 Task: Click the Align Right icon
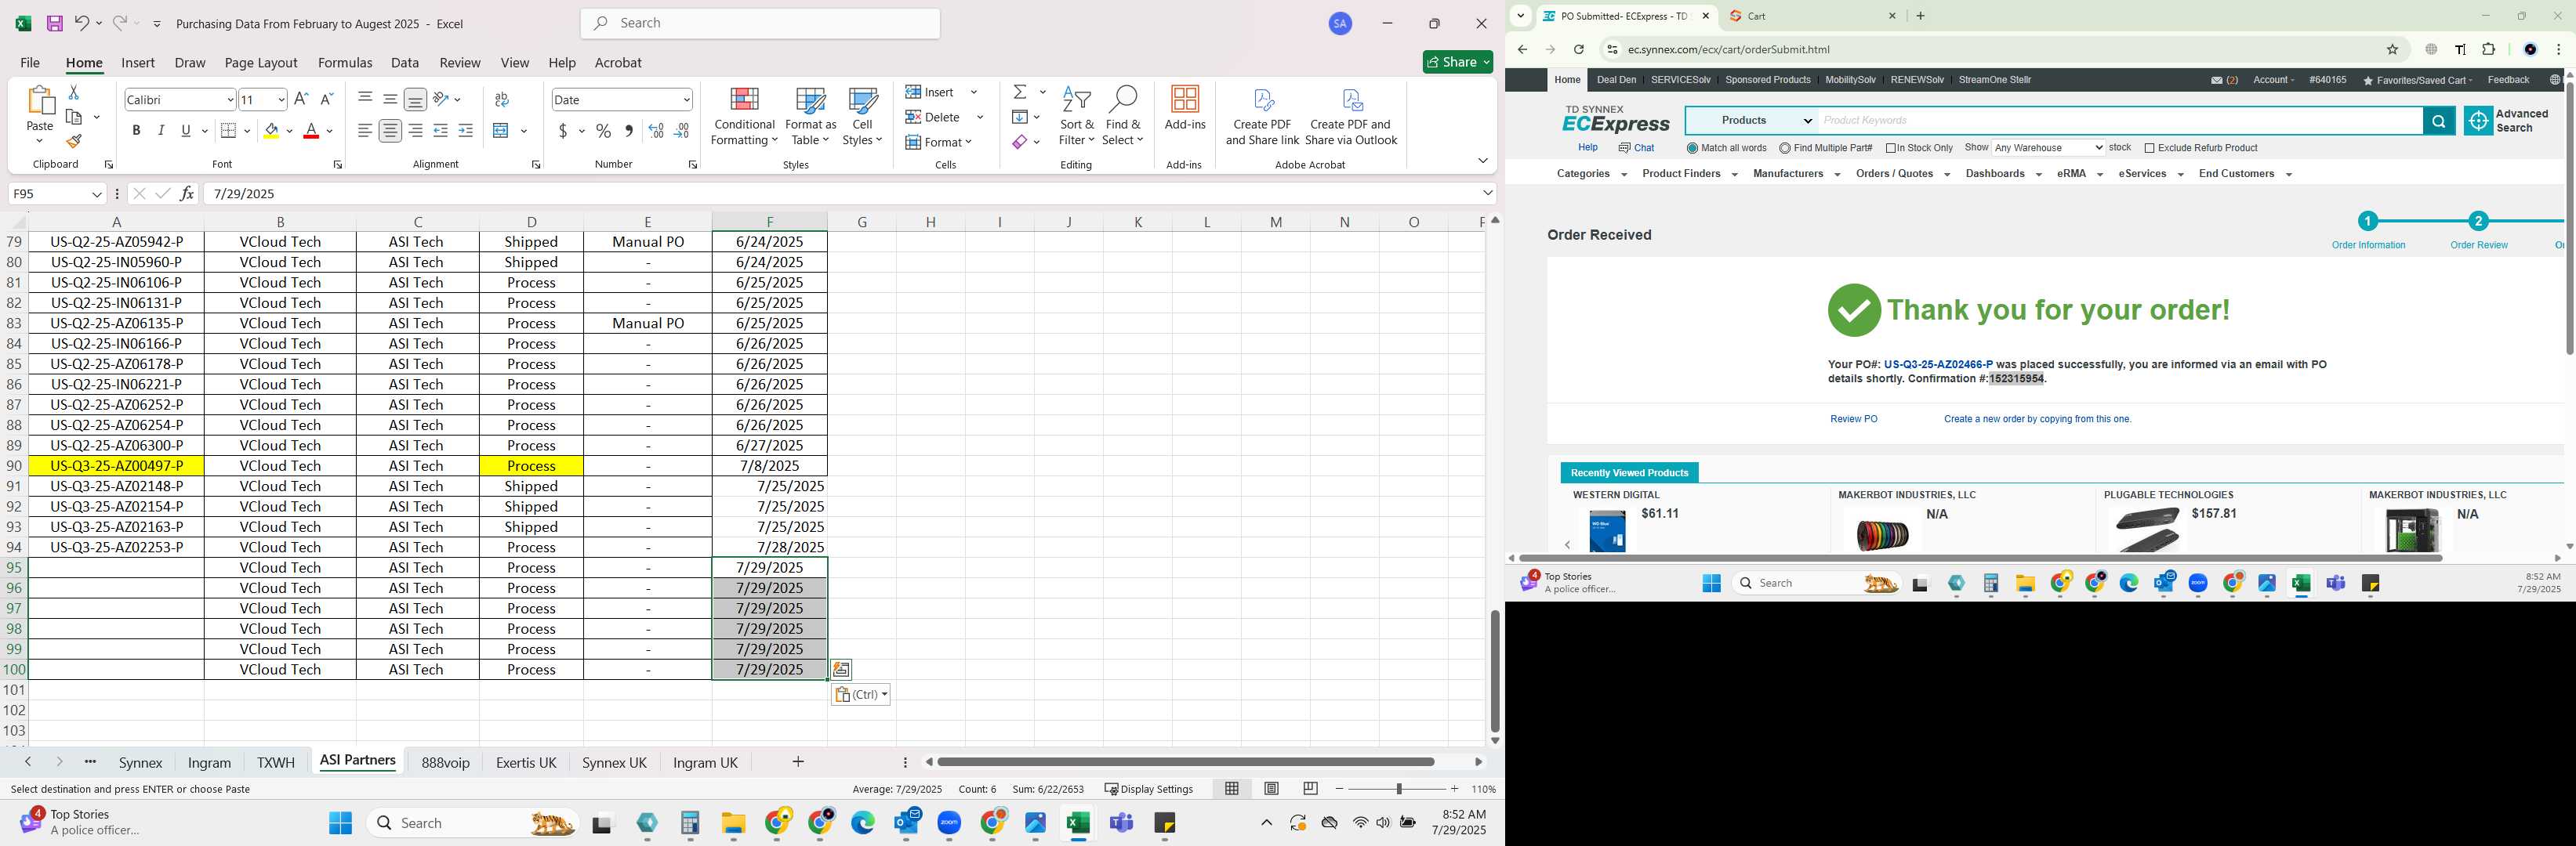(415, 131)
